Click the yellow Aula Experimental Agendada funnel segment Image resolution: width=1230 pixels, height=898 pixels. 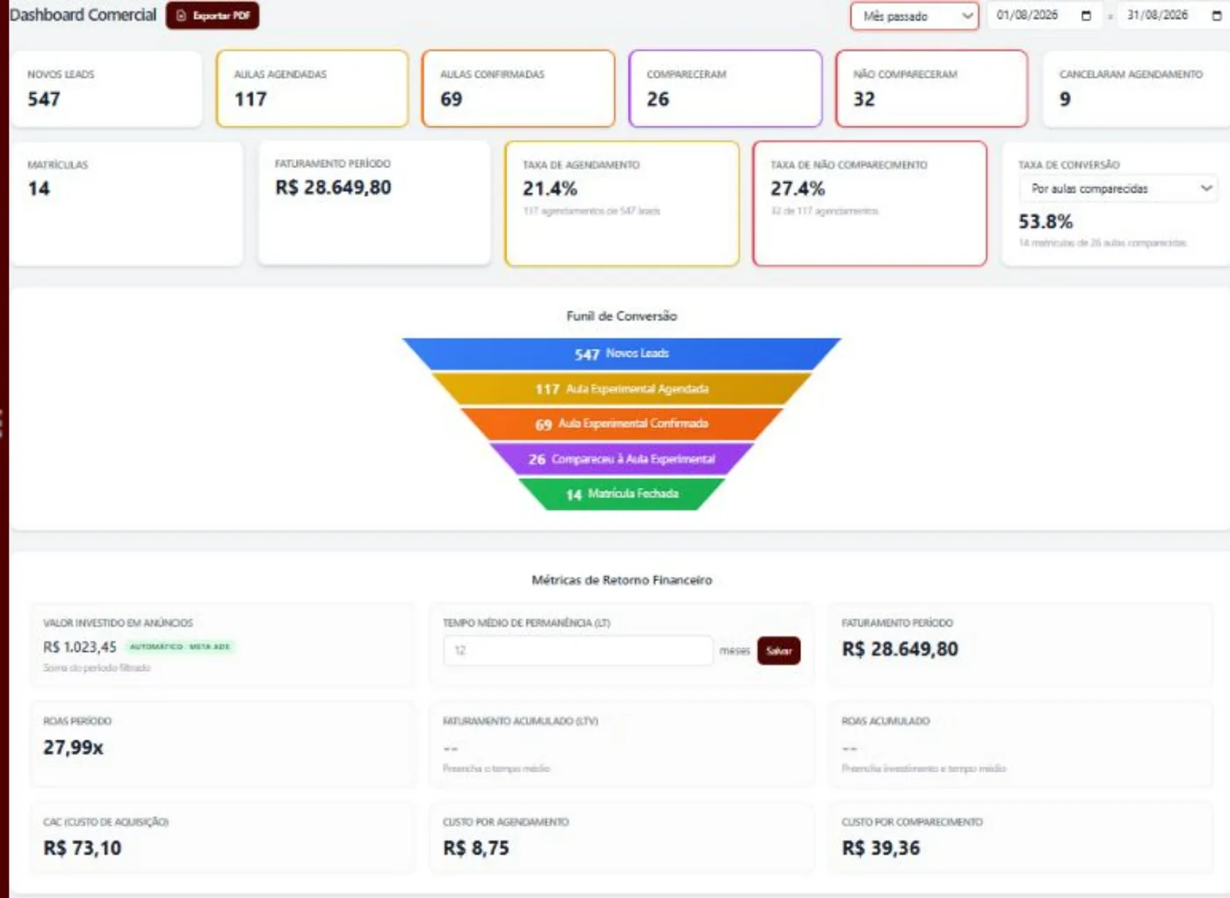coord(622,389)
